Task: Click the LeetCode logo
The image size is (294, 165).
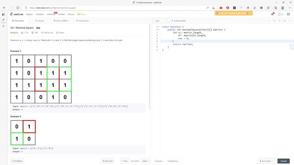Action: [17, 14]
